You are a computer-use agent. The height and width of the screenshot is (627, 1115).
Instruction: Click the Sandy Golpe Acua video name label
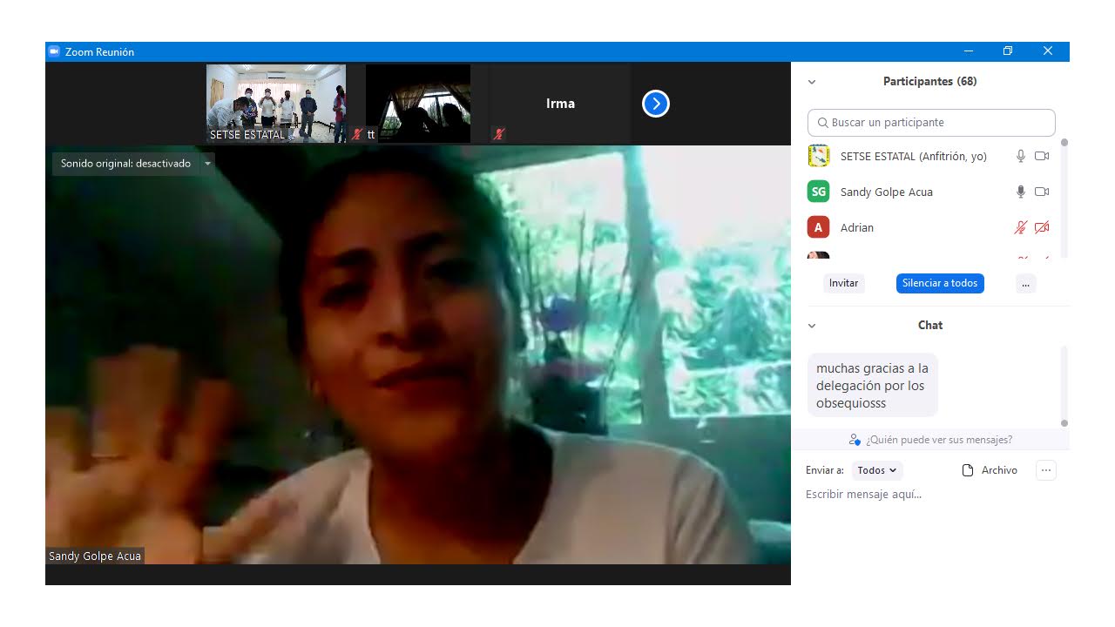pyautogui.click(x=95, y=556)
